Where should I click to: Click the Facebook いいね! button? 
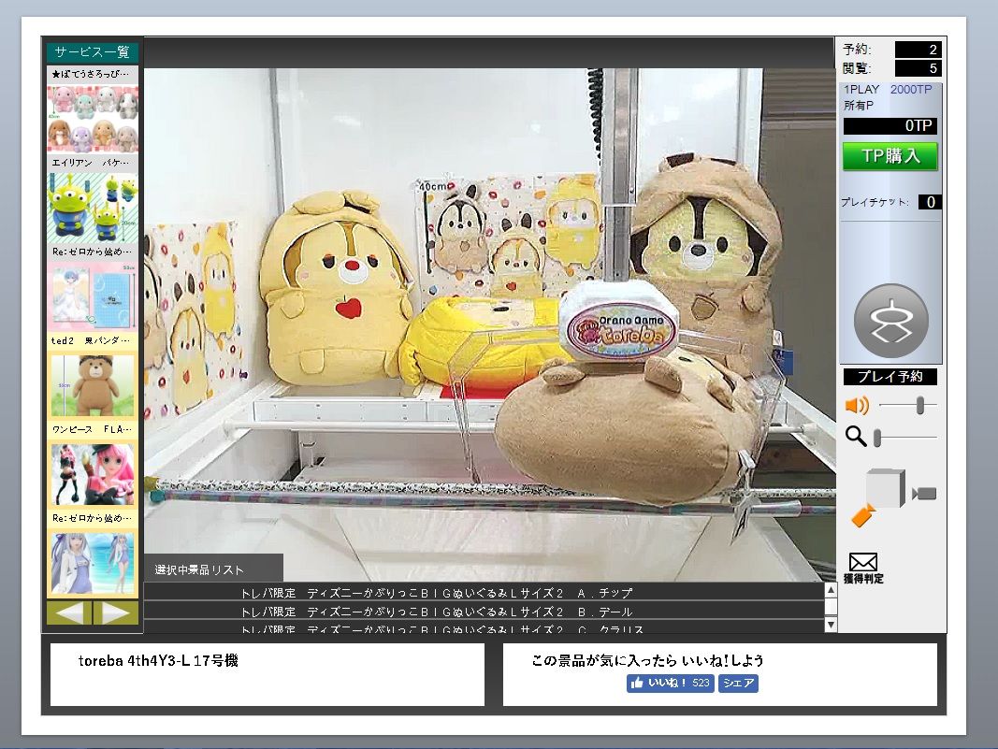click(670, 683)
